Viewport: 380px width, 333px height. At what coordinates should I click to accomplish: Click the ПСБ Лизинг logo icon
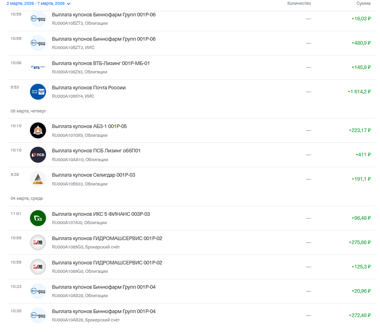click(x=38, y=155)
